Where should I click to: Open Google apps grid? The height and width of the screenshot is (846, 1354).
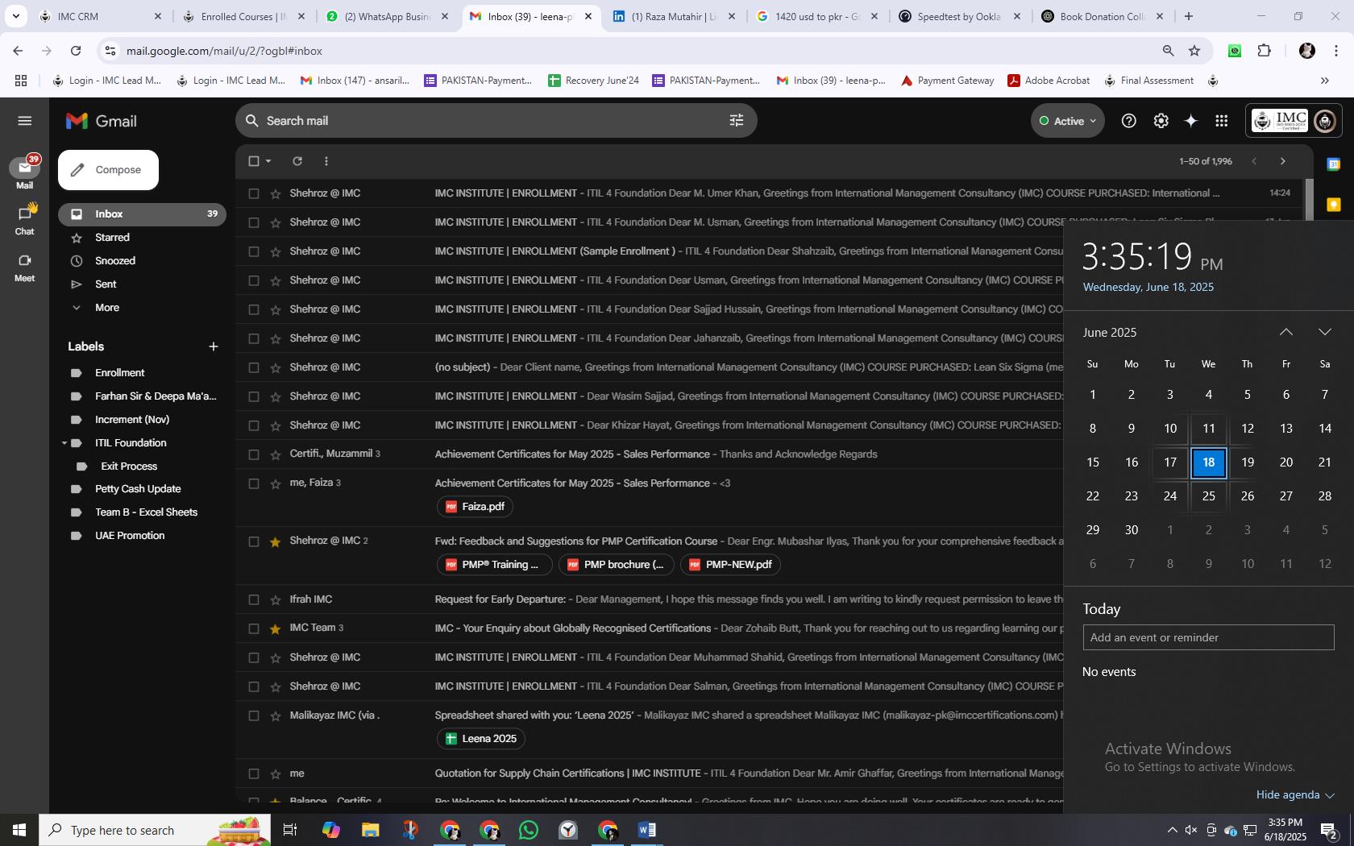click(x=1222, y=121)
